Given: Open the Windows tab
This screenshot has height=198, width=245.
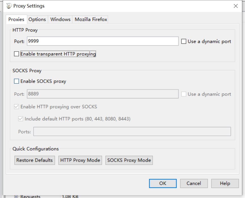Looking at the screenshot, I should [x=60, y=19].
